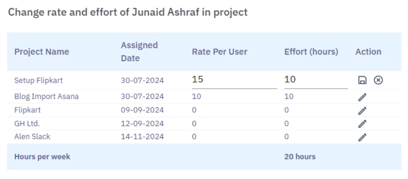Select the Hours per week label
This screenshot has width=408, height=179.
42,157
